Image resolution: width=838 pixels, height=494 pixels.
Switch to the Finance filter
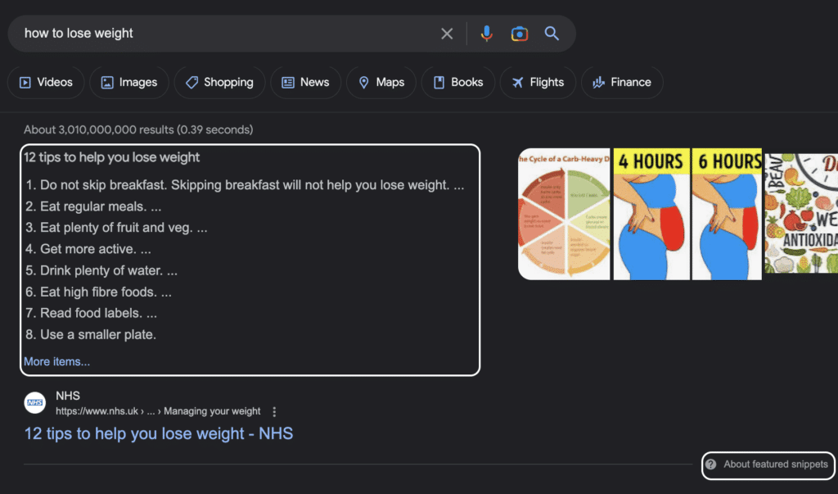(x=622, y=82)
